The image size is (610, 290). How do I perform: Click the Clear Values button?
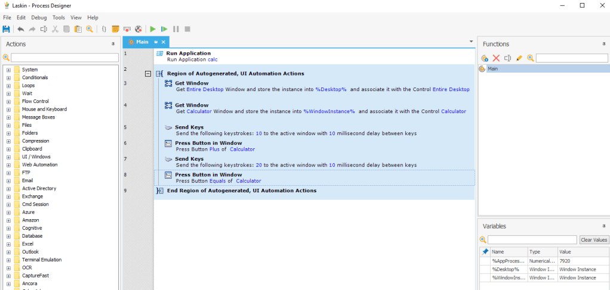[594, 240]
